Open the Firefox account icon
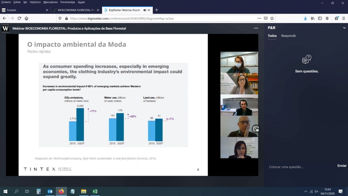The image size is (348, 196). pos(327,18)
